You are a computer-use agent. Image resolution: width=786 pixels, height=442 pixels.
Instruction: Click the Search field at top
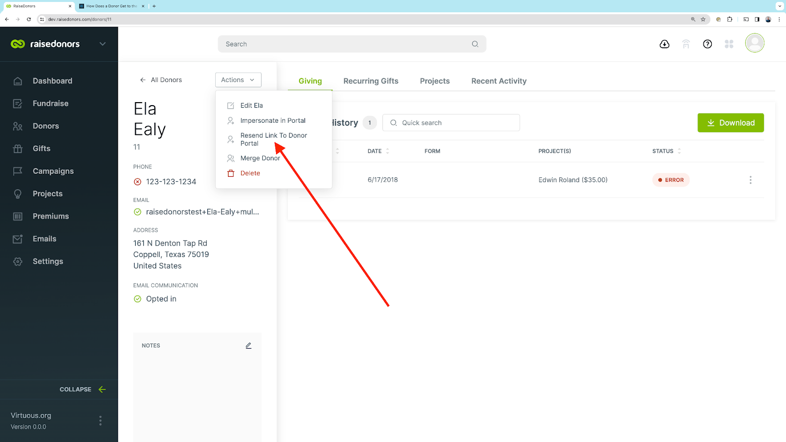point(352,44)
